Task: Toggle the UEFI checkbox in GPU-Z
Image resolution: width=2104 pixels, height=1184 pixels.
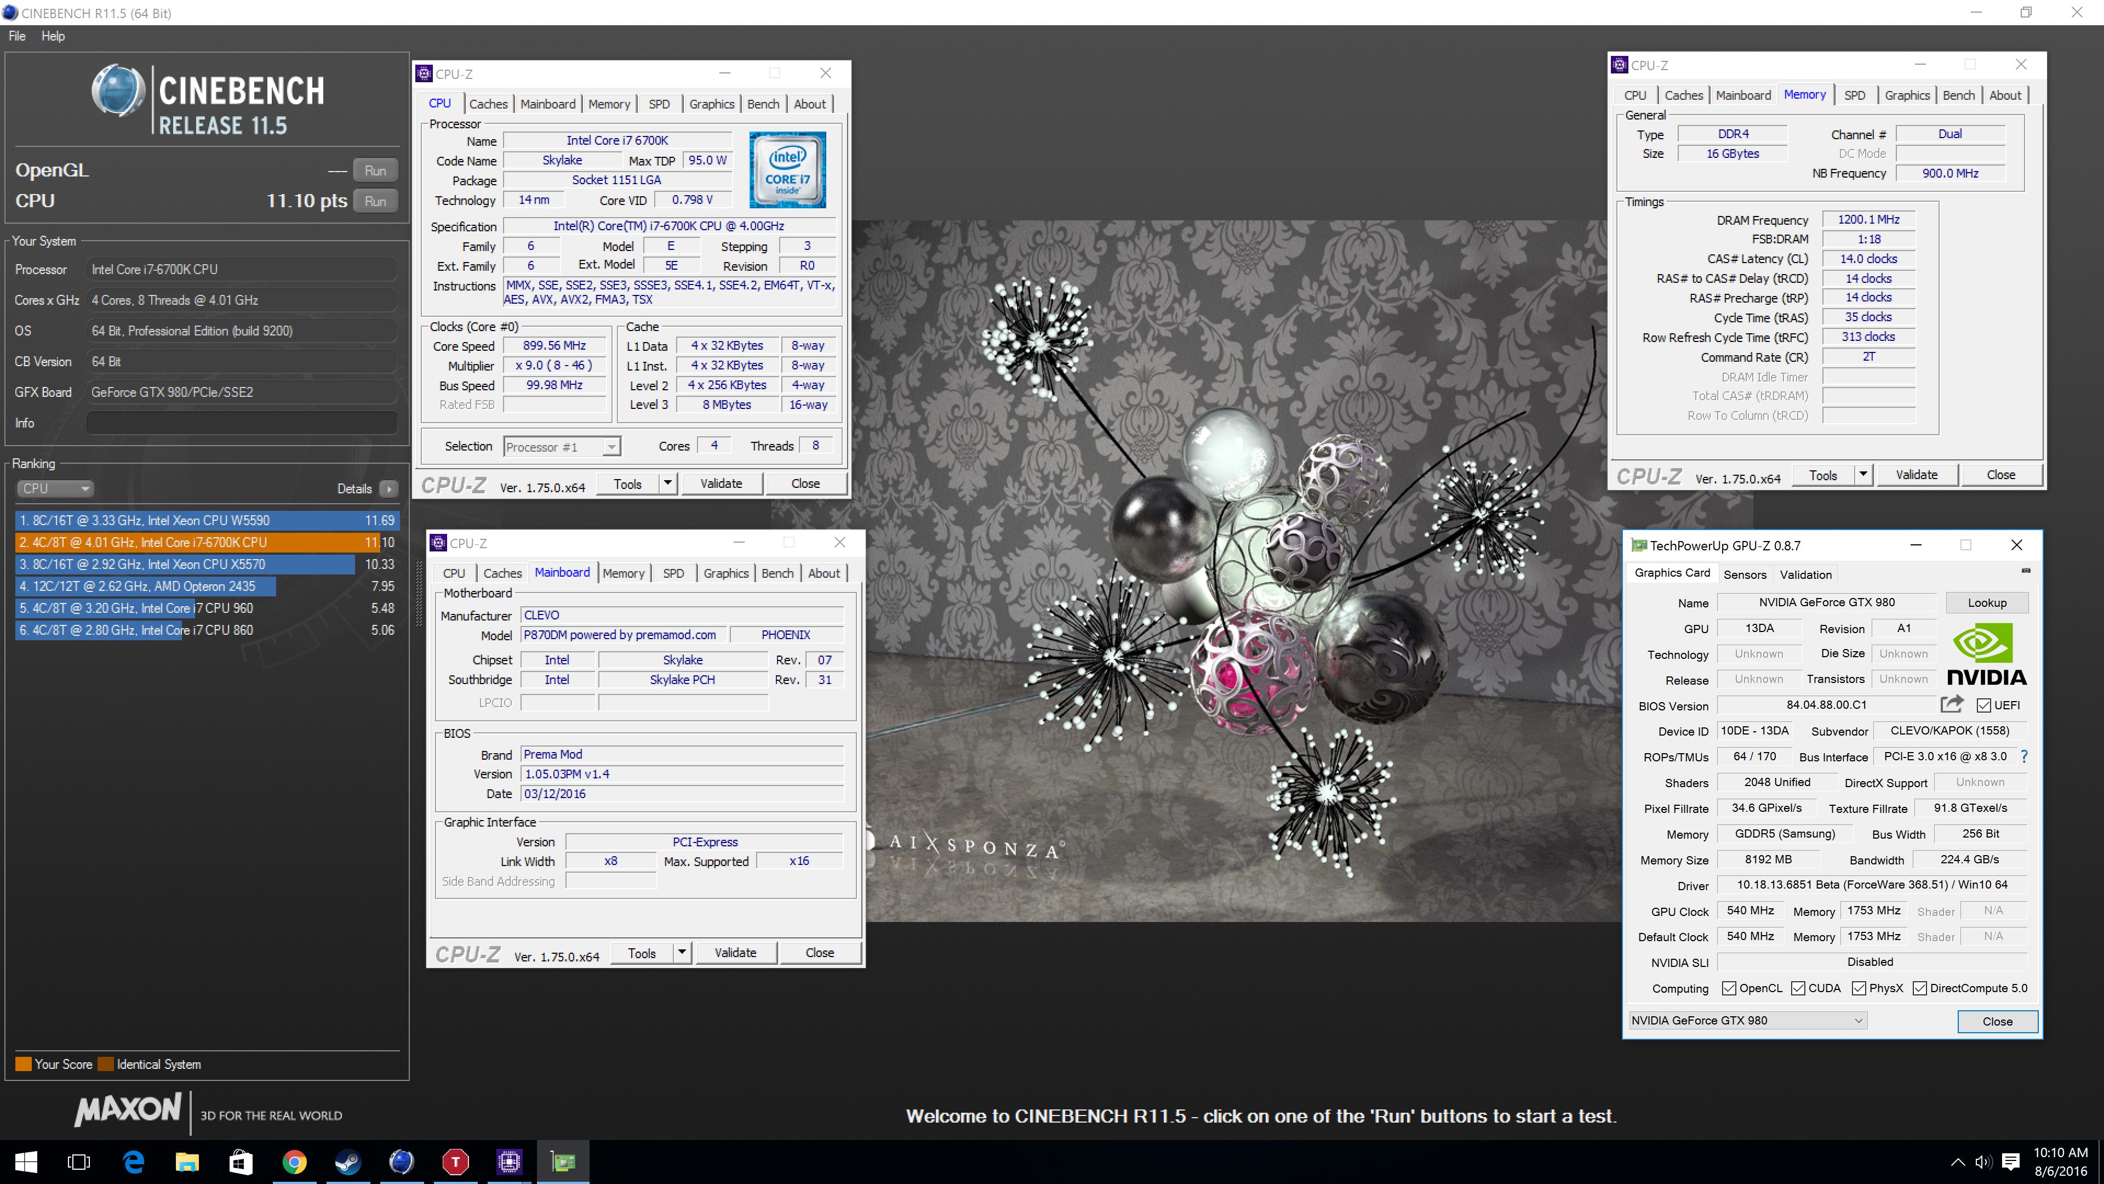Action: pyautogui.click(x=1983, y=705)
